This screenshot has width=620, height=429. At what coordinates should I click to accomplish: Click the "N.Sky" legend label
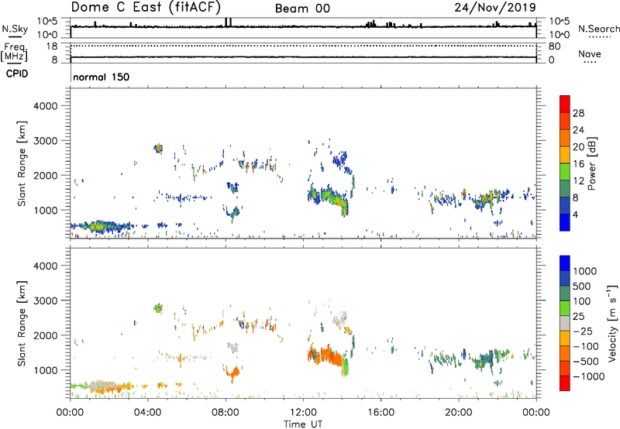pyautogui.click(x=15, y=29)
